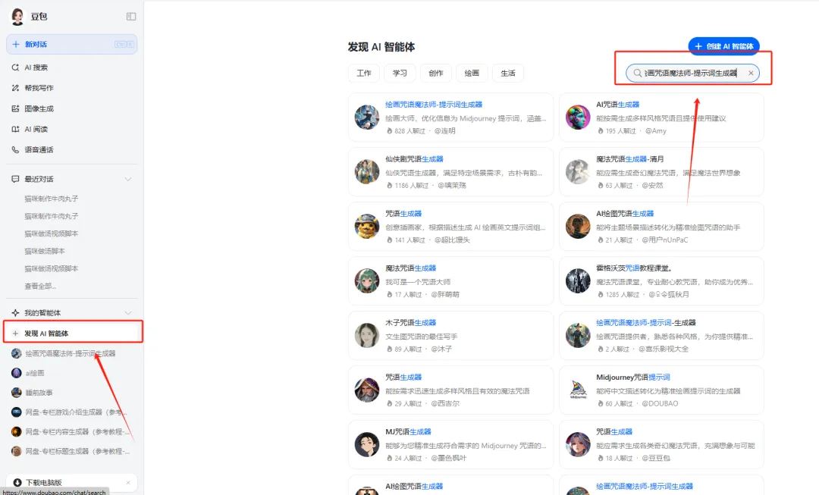Open sidebar agent 绘画咒语魔法师-提示词生成器
819x495 pixels.
[71, 353]
